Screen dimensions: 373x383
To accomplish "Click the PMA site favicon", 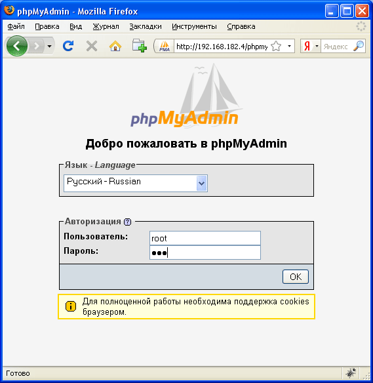I will 165,46.
